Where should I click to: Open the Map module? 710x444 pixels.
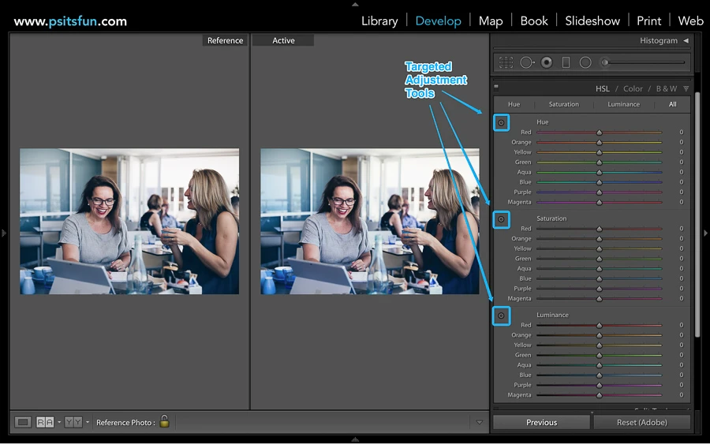(491, 21)
